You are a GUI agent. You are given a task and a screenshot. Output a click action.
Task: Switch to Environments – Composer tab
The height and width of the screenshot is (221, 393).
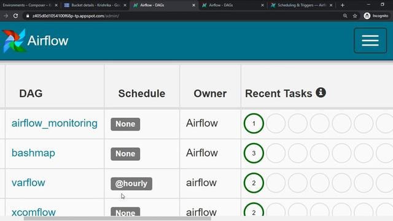(27, 5)
